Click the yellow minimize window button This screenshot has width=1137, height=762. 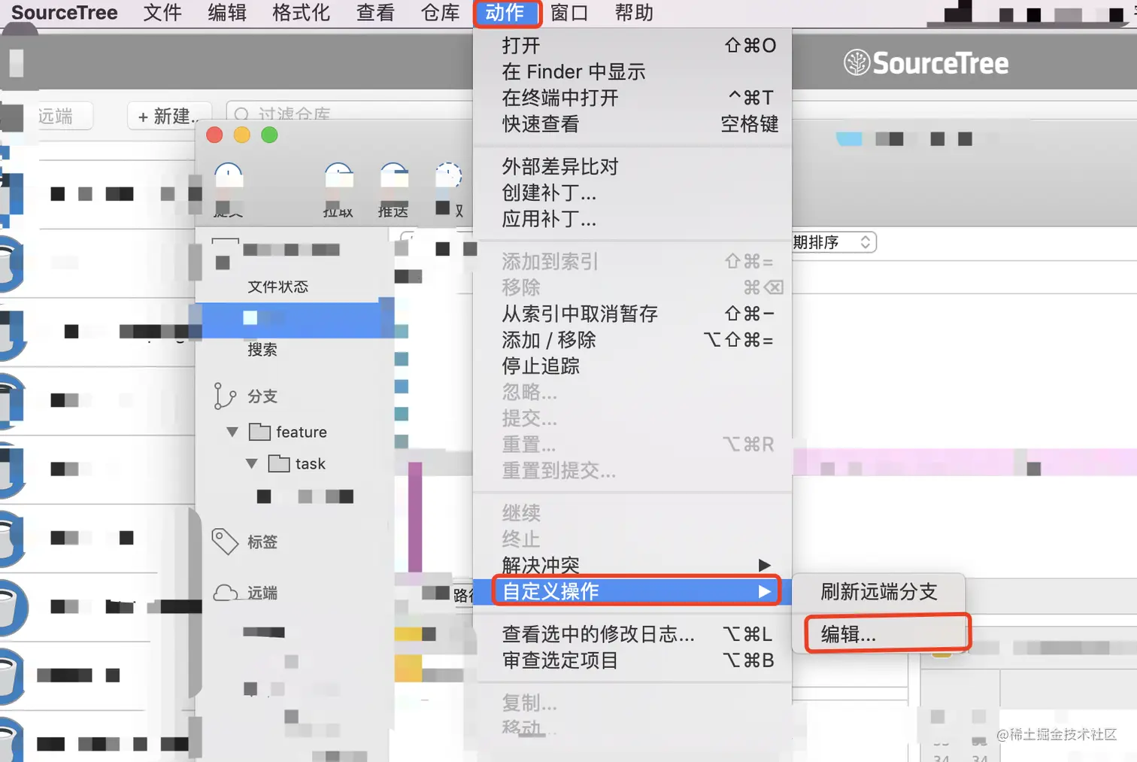pos(242,135)
